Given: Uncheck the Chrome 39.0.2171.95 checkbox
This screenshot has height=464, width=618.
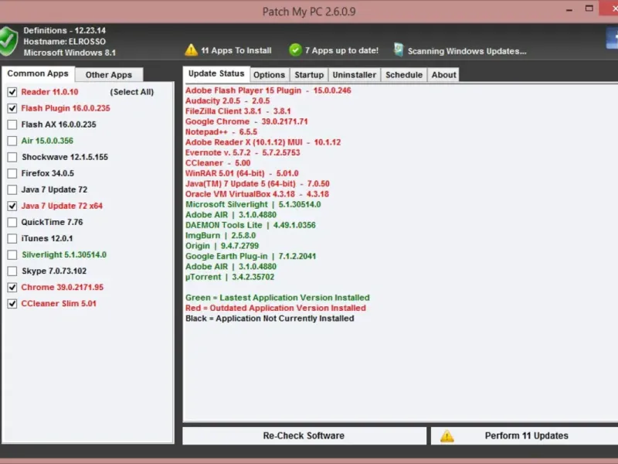Looking at the screenshot, I should tap(12, 287).
